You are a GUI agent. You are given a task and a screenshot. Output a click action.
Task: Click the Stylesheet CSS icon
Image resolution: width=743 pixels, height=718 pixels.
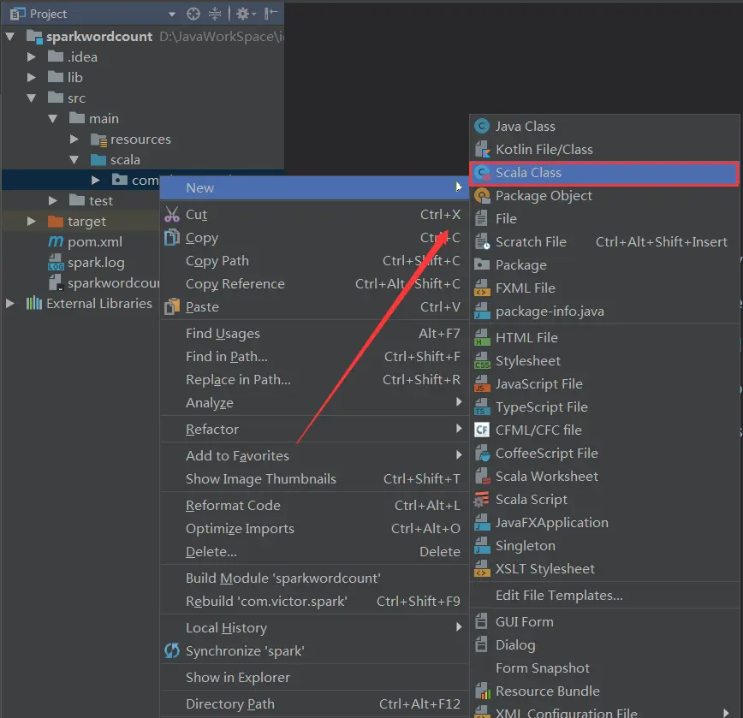(x=483, y=361)
